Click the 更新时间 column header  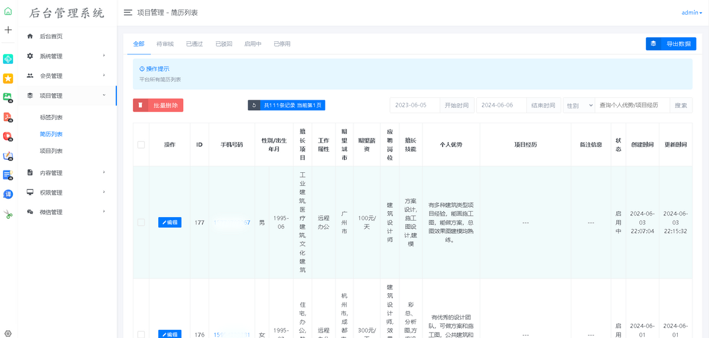[x=675, y=145]
